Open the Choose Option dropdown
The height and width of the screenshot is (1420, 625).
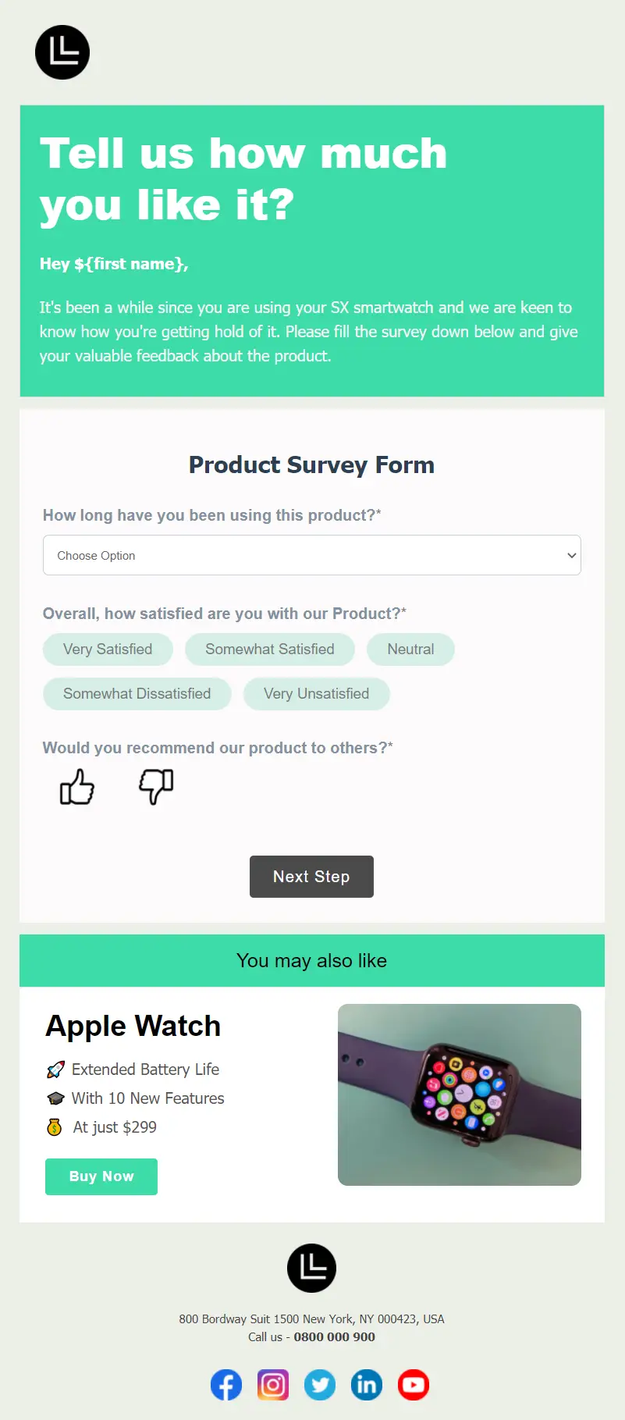click(x=312, y=555)
